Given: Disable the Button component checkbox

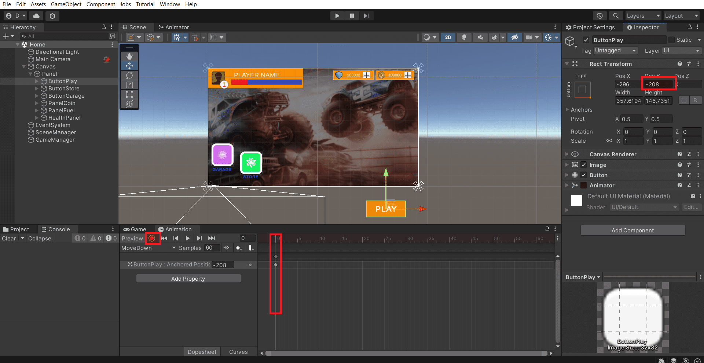Looking at the screenshot, I should coord(584,175).
